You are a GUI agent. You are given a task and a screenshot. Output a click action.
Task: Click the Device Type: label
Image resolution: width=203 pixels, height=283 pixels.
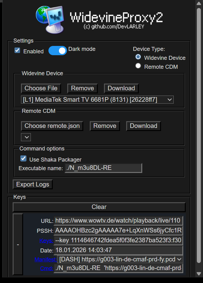pyautogui.click(x=149, y=49)
